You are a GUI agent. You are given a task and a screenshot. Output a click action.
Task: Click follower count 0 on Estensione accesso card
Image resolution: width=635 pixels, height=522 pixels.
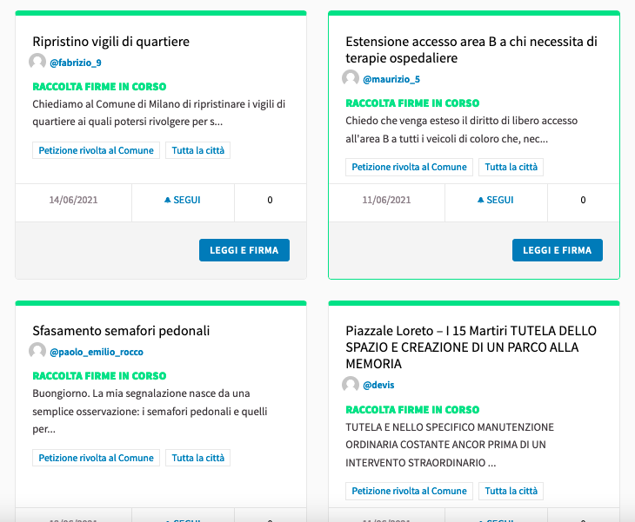coord(583,200)
